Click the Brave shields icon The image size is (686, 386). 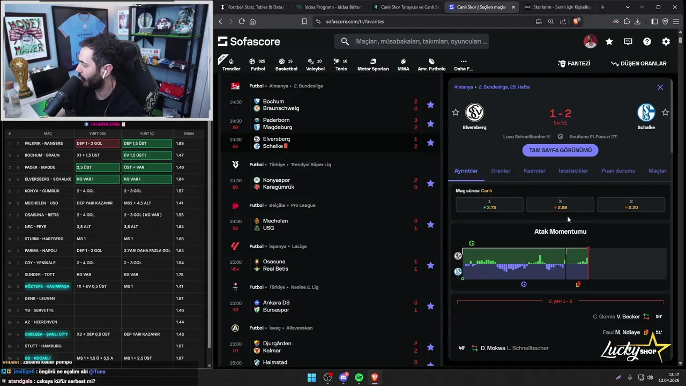(576, 21)
